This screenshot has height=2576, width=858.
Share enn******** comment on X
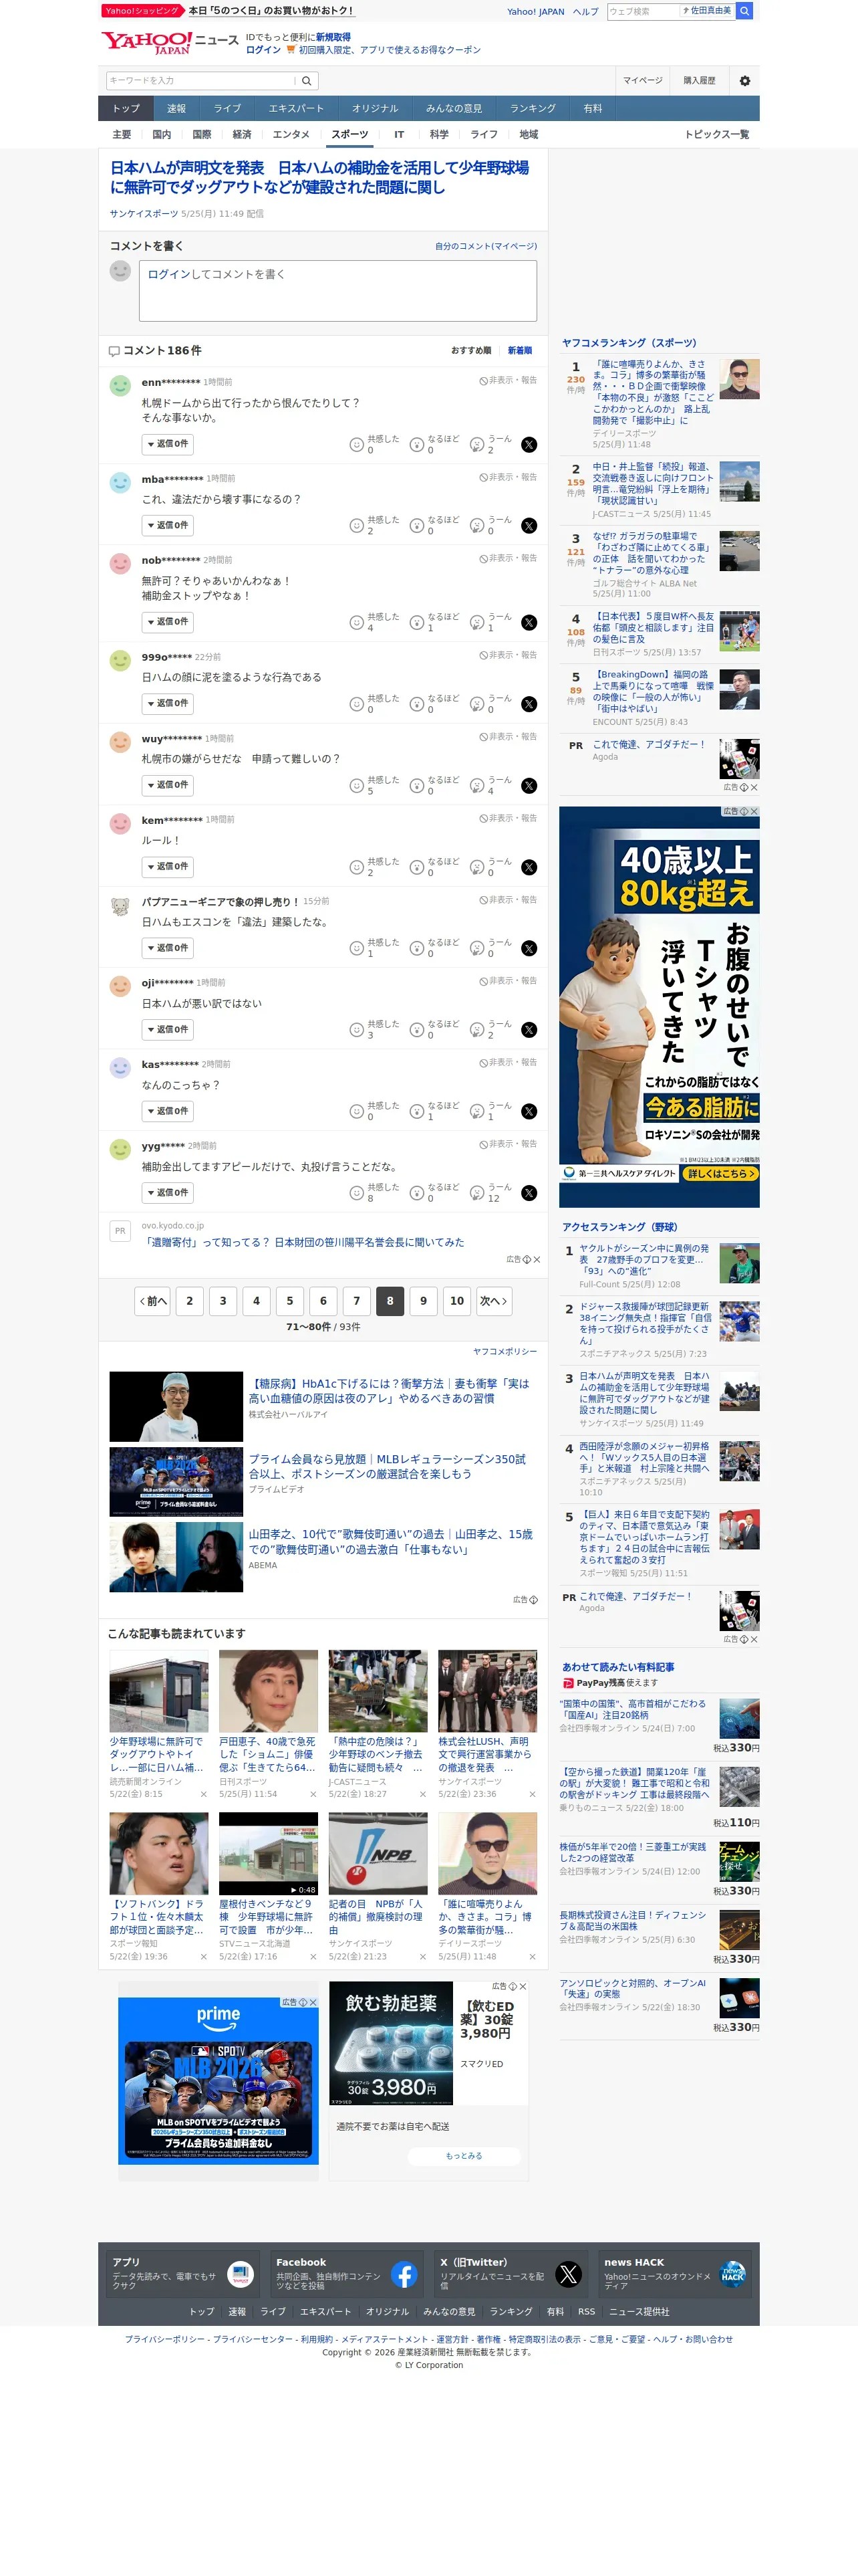tap(529, 445)
